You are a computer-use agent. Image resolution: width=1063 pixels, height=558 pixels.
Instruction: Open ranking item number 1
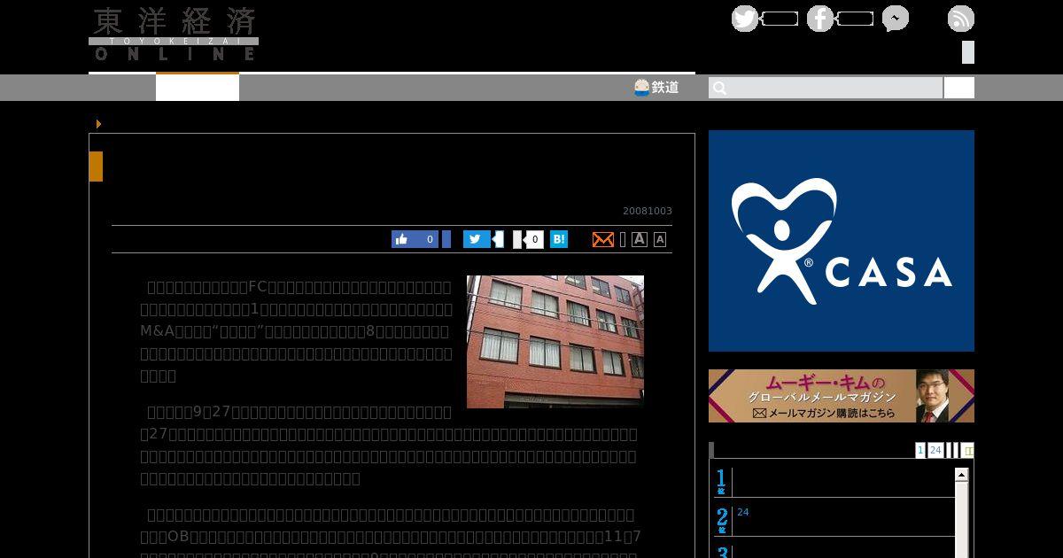(834, 482)
